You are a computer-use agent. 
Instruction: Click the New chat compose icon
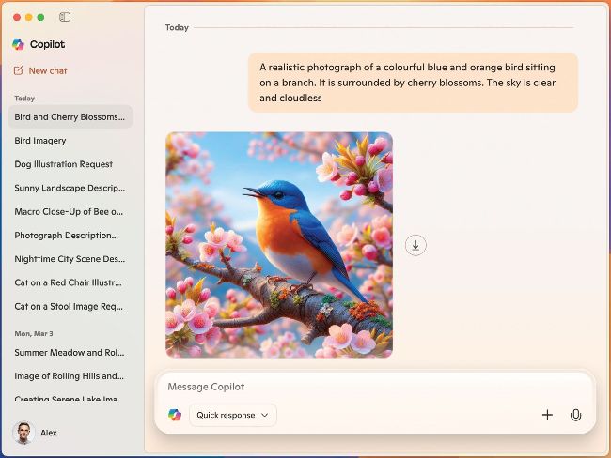click(19, 70)
